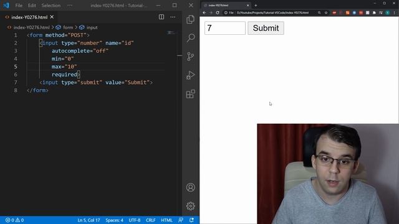Click the site info icon beside File

pos(226,12)
